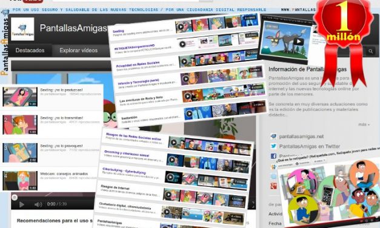The width and height of the screenshot is (380, 228).
Task: Play all in Ciudadanía digital playlist row
Action: [x=167, y=212]
